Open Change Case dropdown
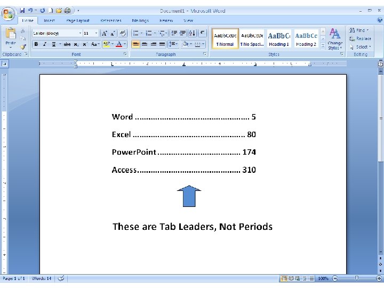The image size is (384, 288). (95, 44)
